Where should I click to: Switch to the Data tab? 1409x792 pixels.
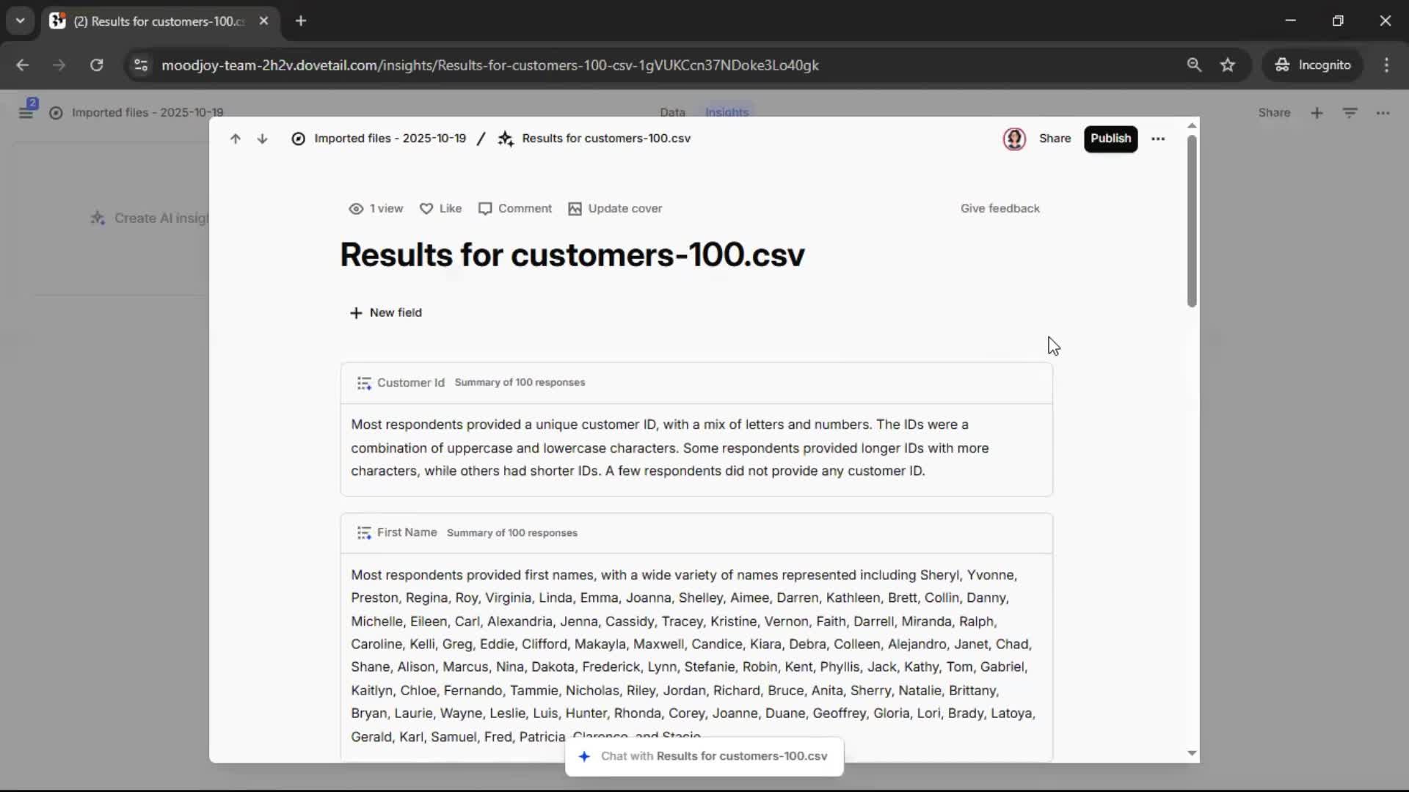[671, 112]
